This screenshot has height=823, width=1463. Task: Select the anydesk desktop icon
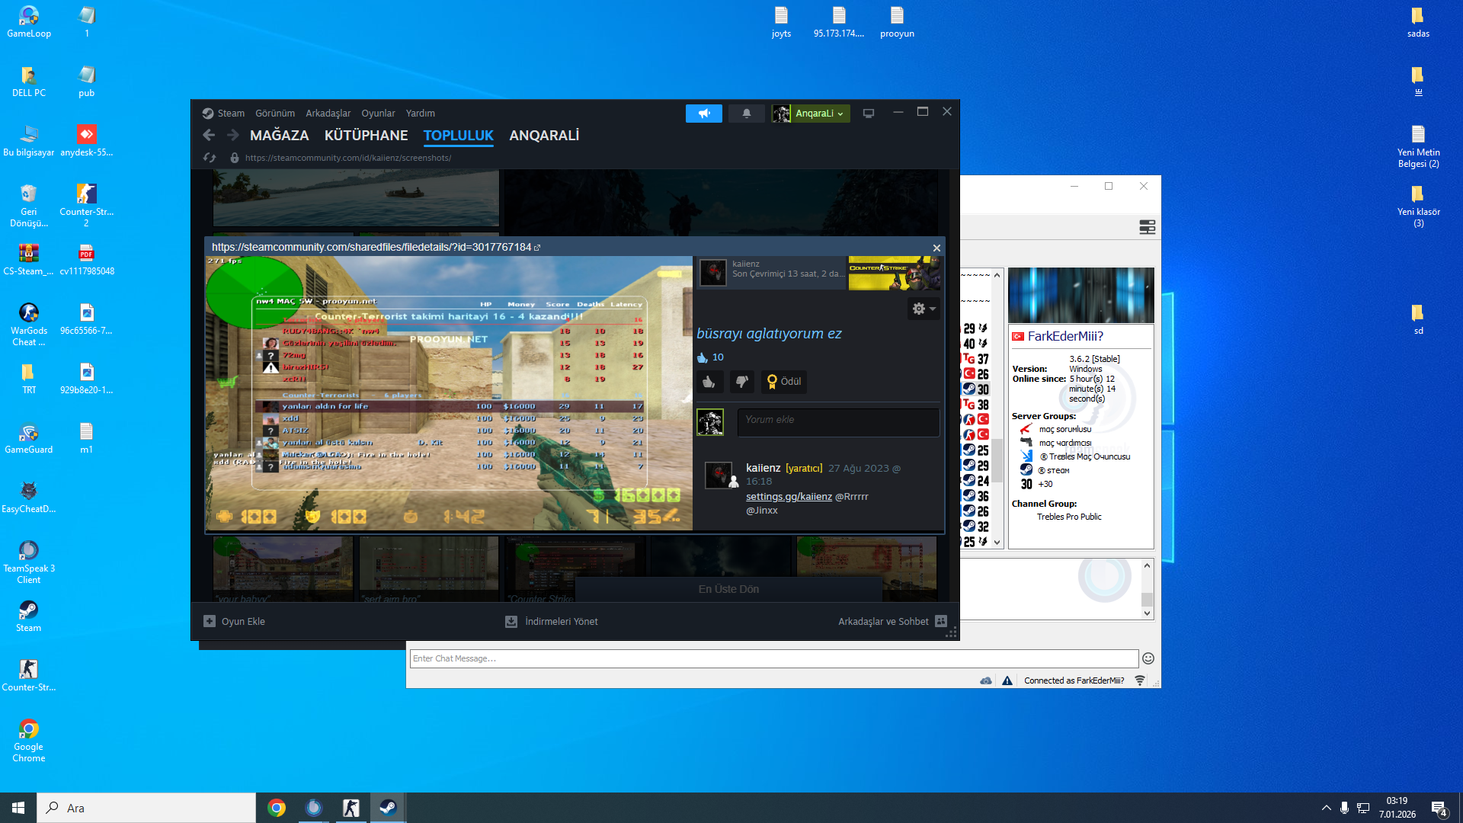87,141
